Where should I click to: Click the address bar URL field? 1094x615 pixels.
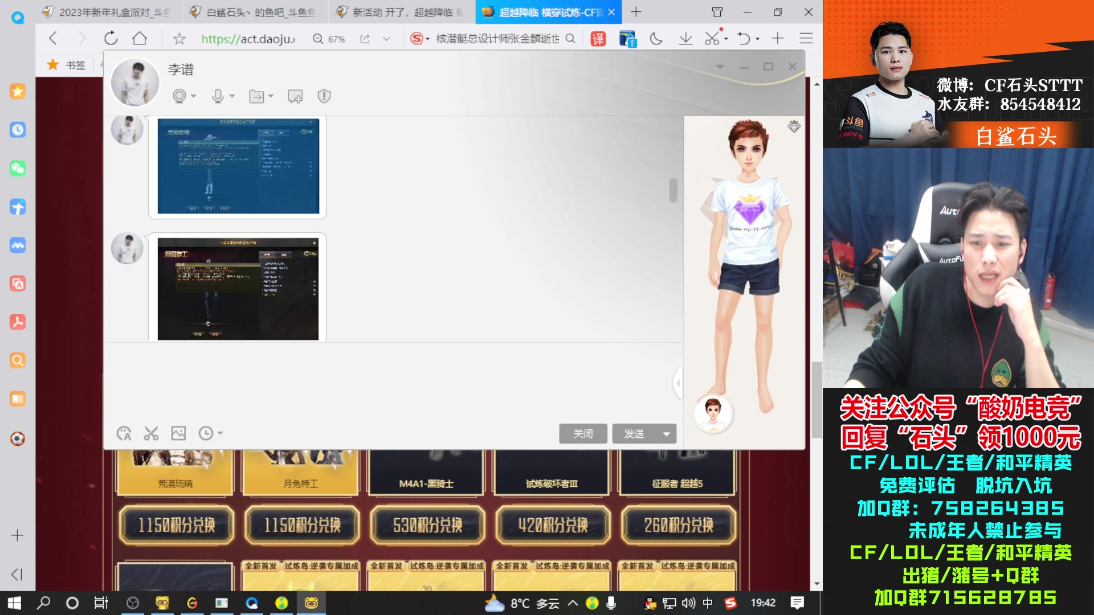click(248, 39)
